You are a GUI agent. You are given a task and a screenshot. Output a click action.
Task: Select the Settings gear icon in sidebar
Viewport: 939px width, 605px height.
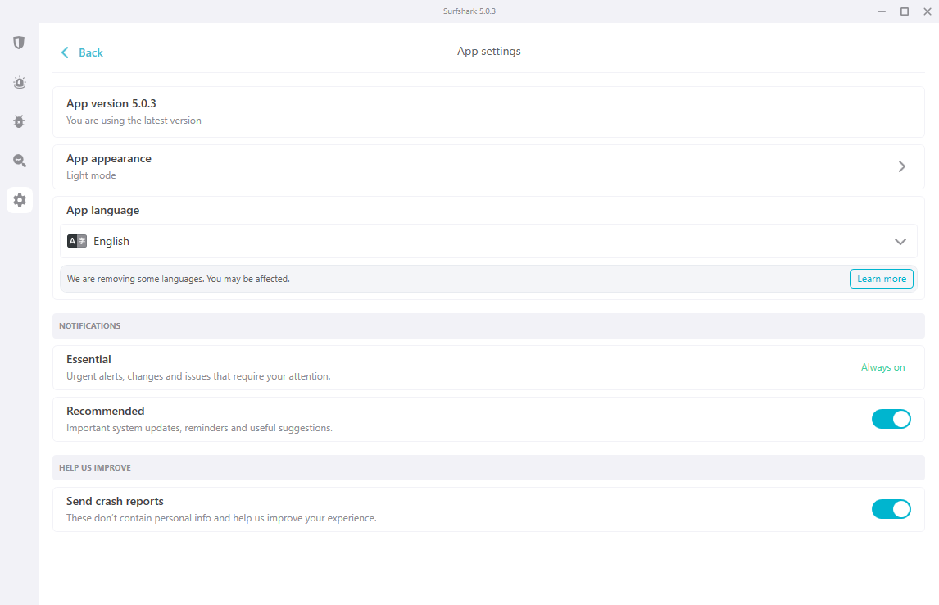(x=20, y=200)
